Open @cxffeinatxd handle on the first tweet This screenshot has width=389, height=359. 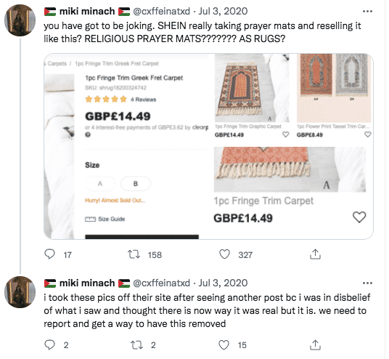[162, 12]
